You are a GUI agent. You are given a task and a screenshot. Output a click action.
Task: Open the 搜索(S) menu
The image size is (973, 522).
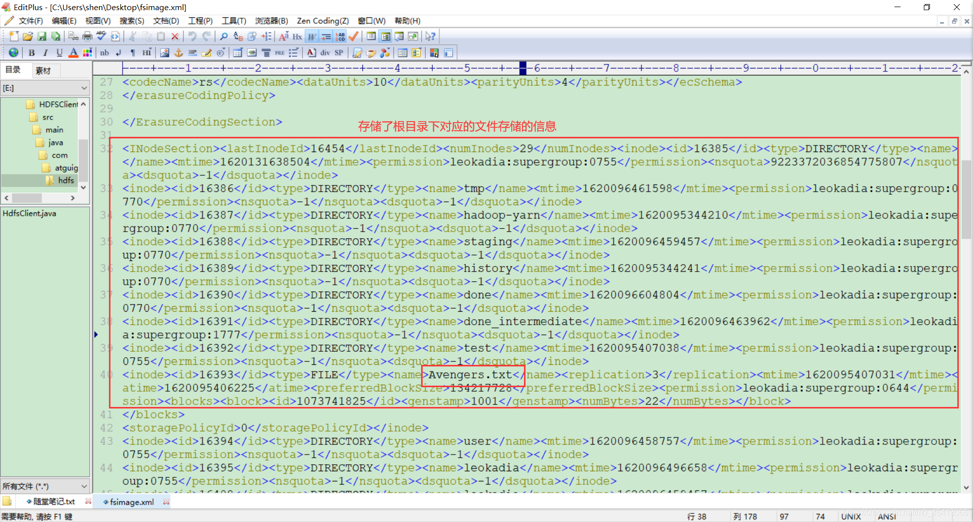(x=132, y=21)
